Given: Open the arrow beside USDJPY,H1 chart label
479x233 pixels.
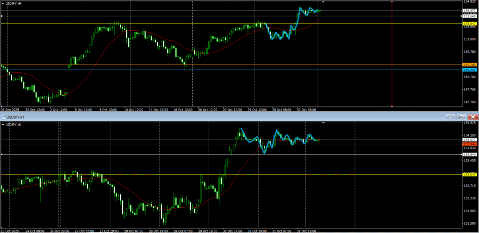Looking at the screenshot, I should tap(2, 125).
